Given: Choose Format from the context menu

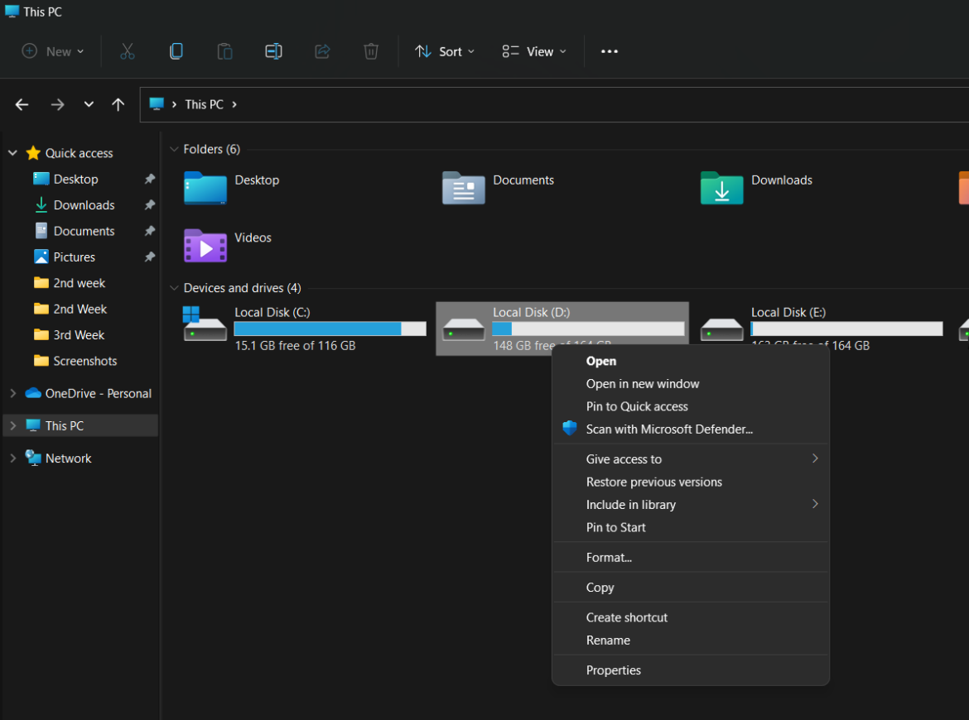Looking at the screenshot, I should coord(609,557).
